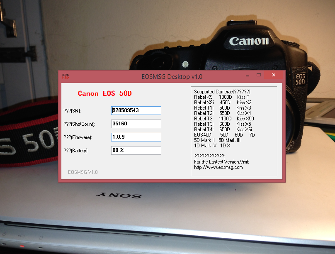Click the EOSMSG app icon in title bar
This screenshot has width=335, height=254.
click(66, 76)
